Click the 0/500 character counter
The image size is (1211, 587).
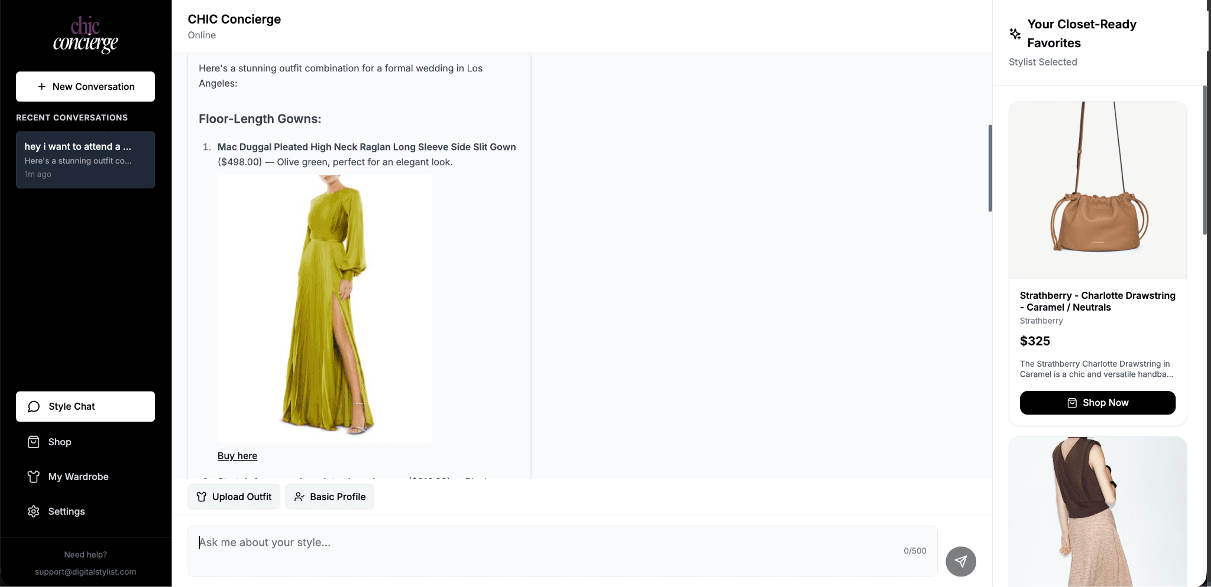click(x=915, y=551)
